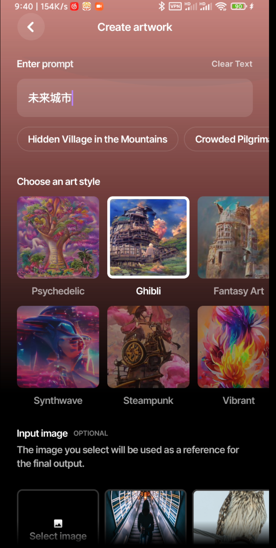Viewport: 276px width, 548px height.
Task: Tap the back arrow icon
Action: pos(31,27)
